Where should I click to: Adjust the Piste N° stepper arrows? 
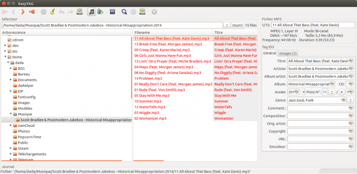332,92
